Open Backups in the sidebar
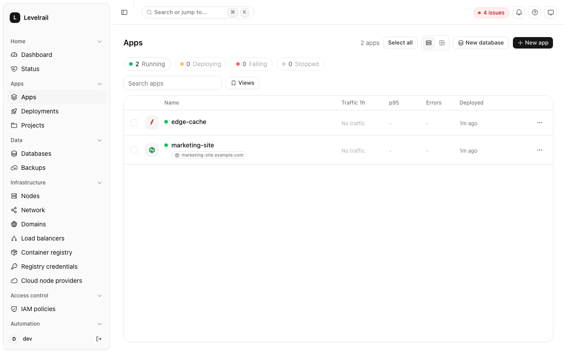Viewport: 564px width, 353px height. 56,168
